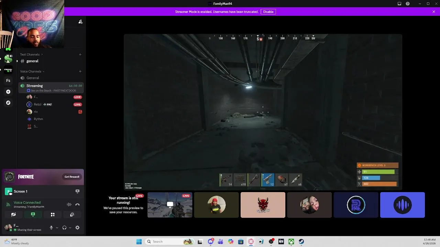
Task: Click the invite people icon
Action: [80, 22]
